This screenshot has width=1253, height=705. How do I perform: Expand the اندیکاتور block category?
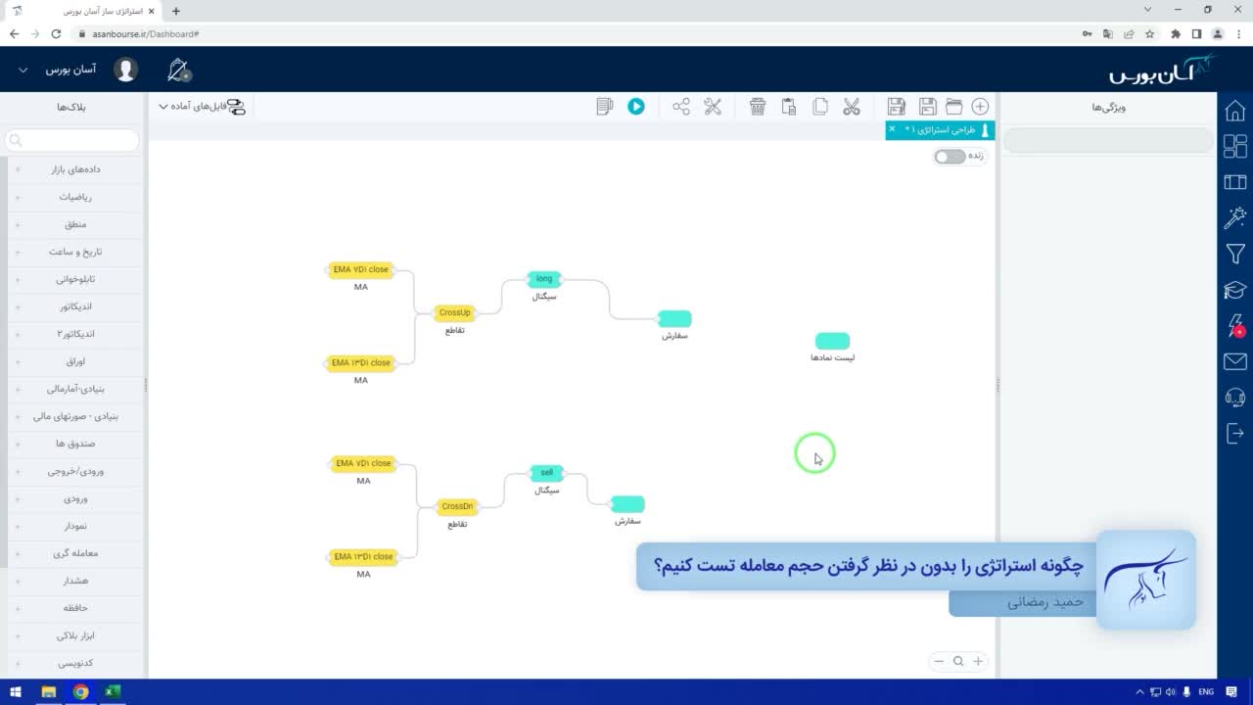[x=76, y=306]
